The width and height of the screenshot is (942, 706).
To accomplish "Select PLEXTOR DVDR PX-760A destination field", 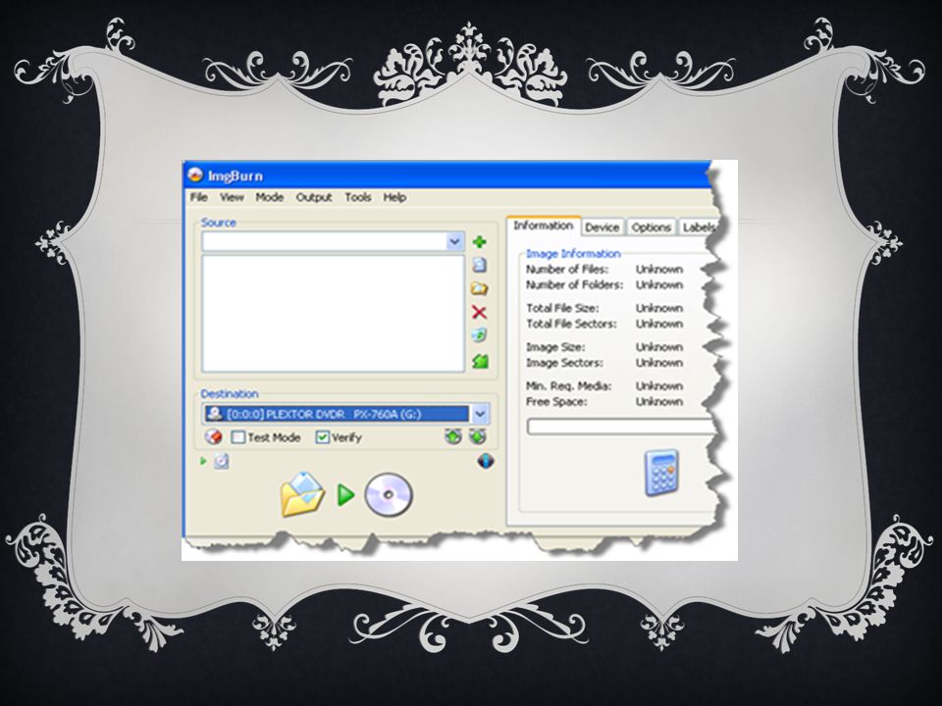I will point(337,414).
